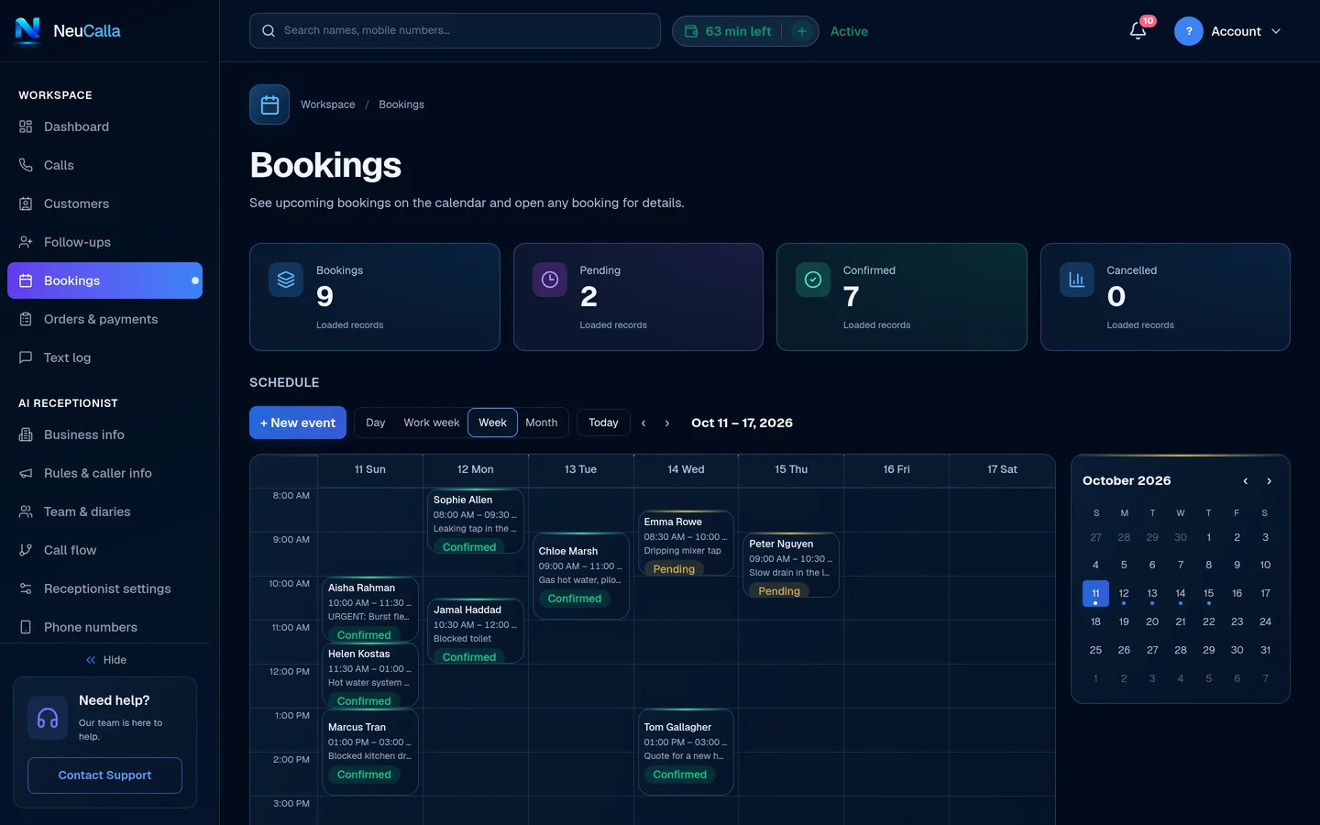Click the plus icon beside minutes left

click(x=802, y=31)
